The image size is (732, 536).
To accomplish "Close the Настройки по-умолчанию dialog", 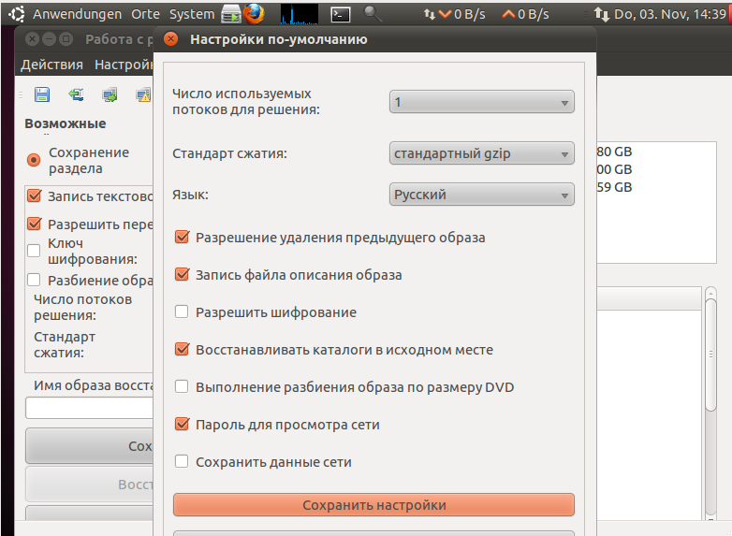I will coord(171,39).
